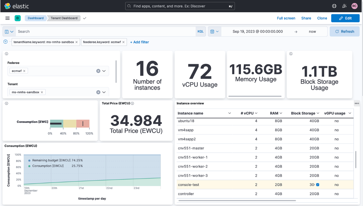363x206 pixels.
Task: Open the vGPU usage column menu
Action: click(350, 113)
